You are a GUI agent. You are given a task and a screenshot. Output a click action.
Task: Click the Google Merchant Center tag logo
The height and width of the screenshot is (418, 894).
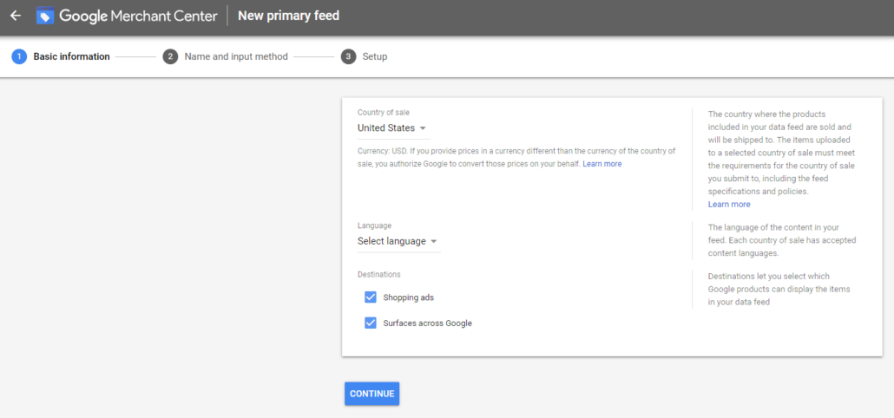click(44, 16)
